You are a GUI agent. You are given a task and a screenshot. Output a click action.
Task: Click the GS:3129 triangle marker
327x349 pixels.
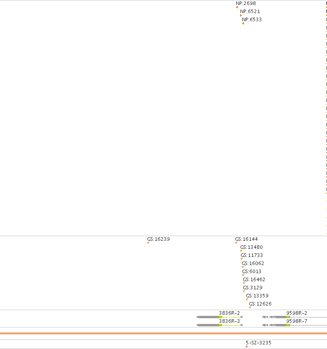tap(244, 291)
